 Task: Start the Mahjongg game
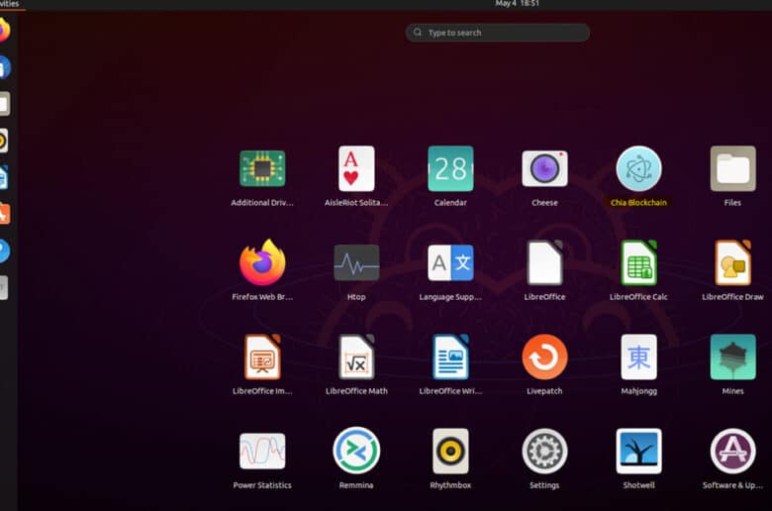click(638, 357)
